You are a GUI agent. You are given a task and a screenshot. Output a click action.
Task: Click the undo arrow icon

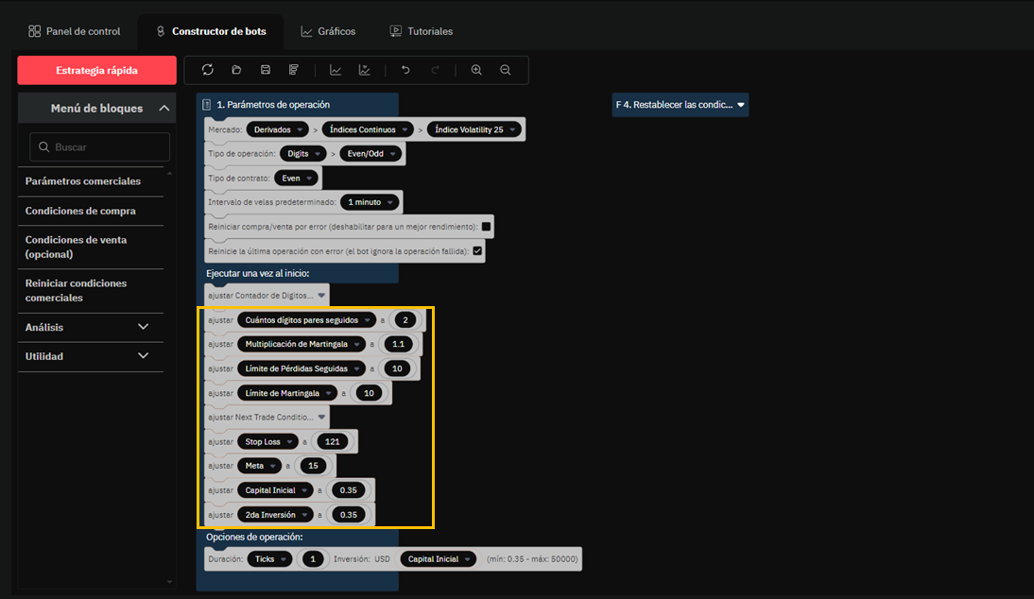(405, 70)
